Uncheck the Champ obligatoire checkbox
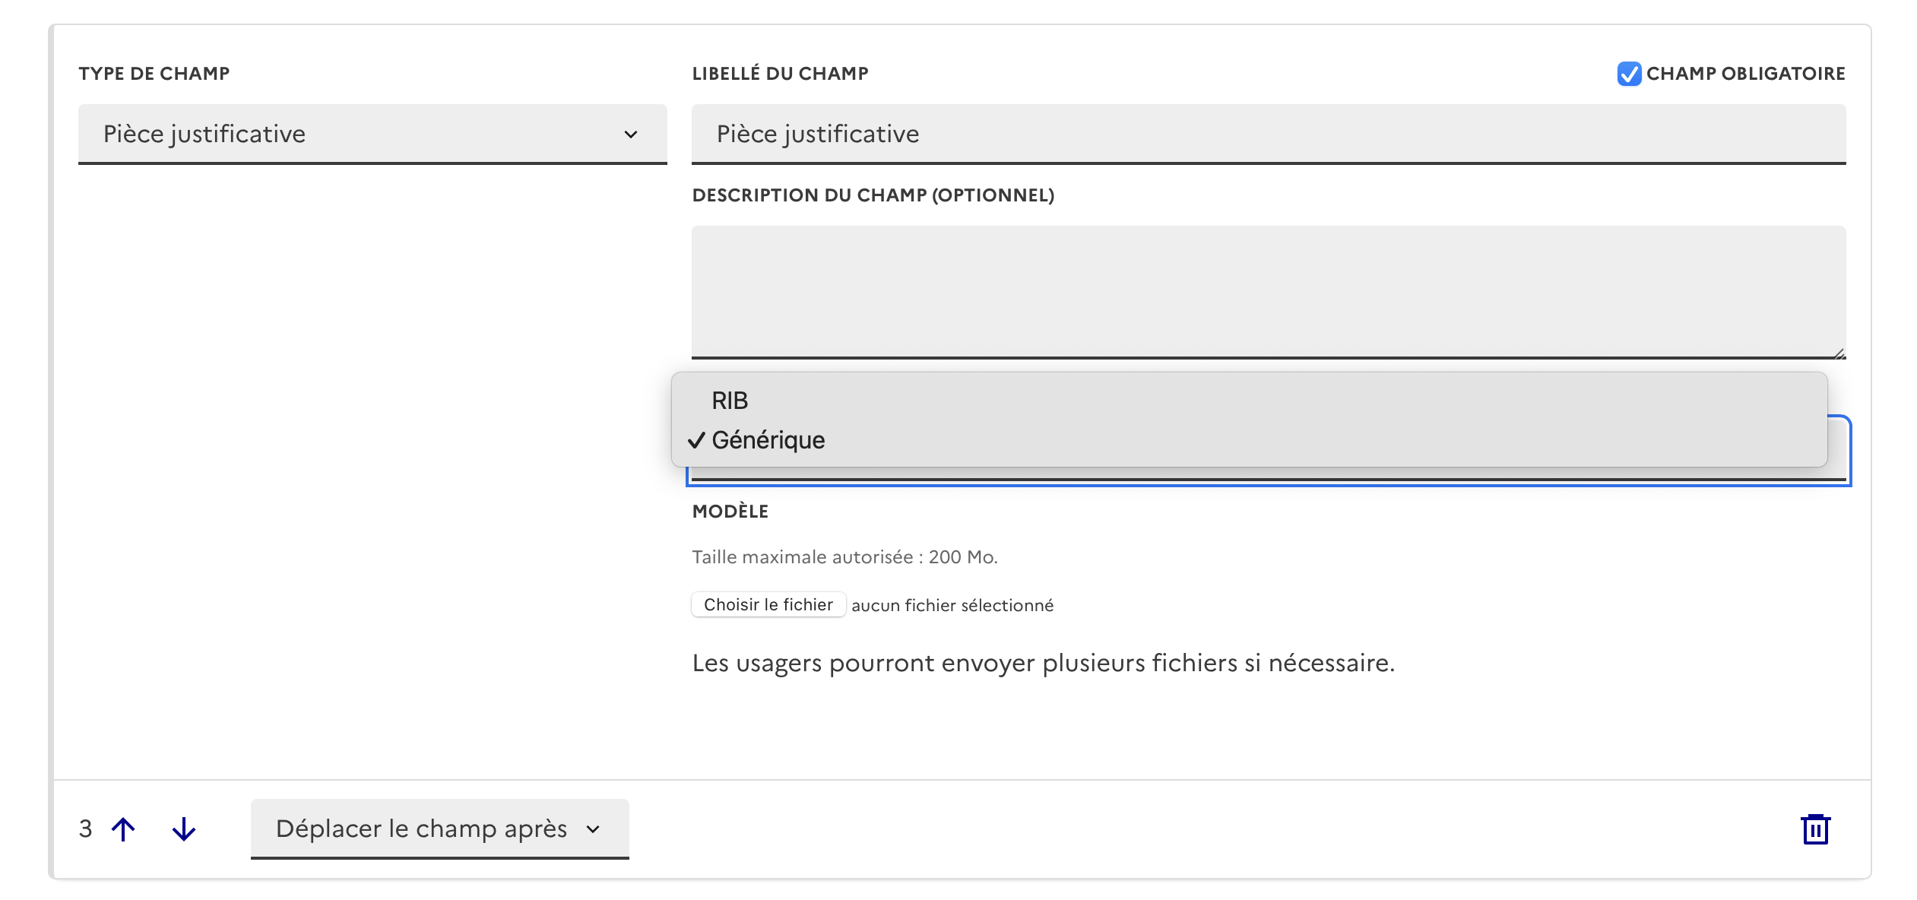 click(x=1628, y=74)
